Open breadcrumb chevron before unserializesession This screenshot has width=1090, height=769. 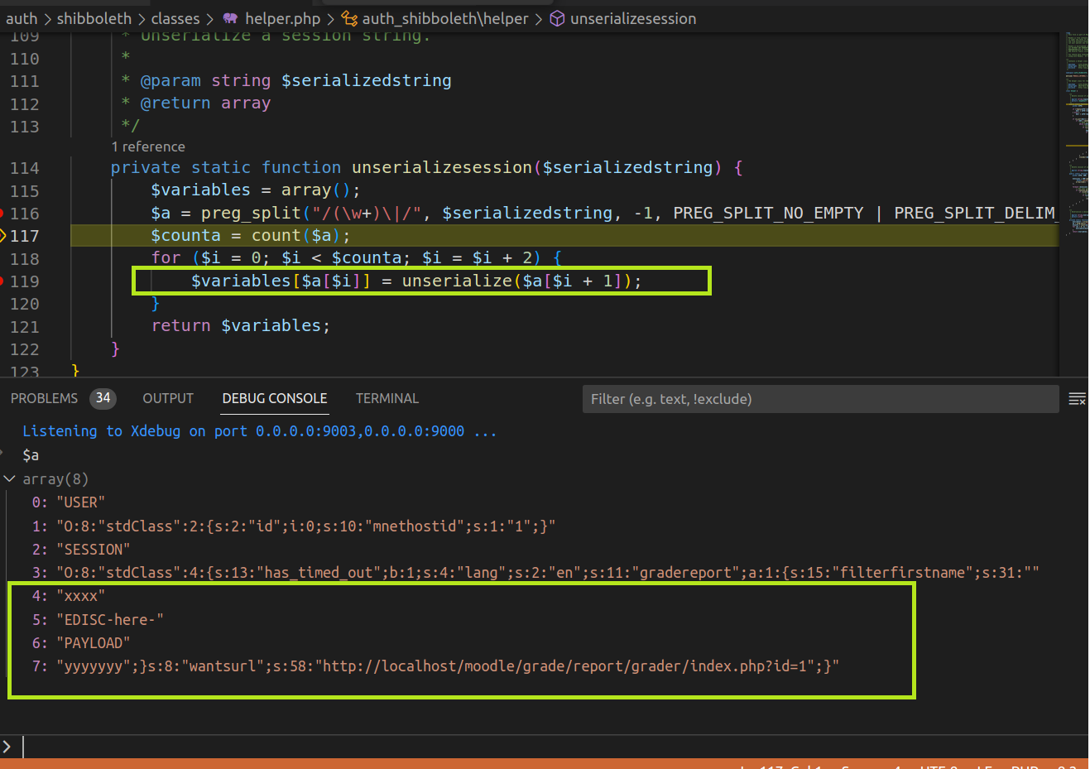coord(539,18)
